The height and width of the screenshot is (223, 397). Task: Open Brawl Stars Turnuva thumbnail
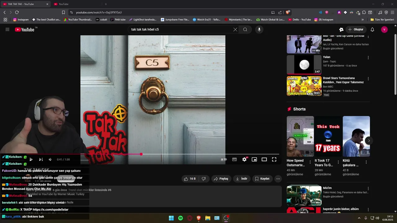click(x=304, y=86)
